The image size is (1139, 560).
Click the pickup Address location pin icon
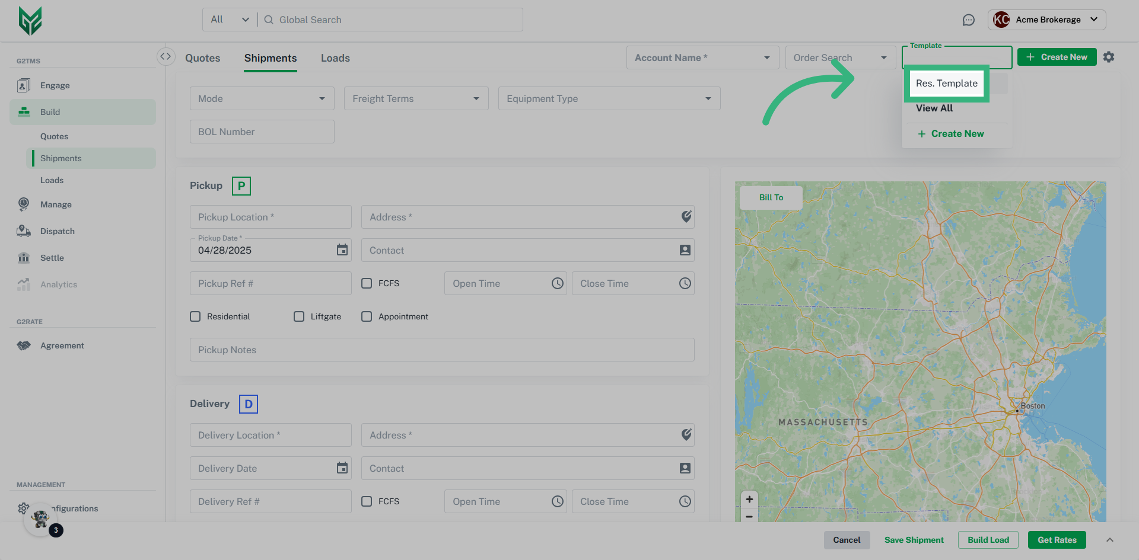pos(686,217)
